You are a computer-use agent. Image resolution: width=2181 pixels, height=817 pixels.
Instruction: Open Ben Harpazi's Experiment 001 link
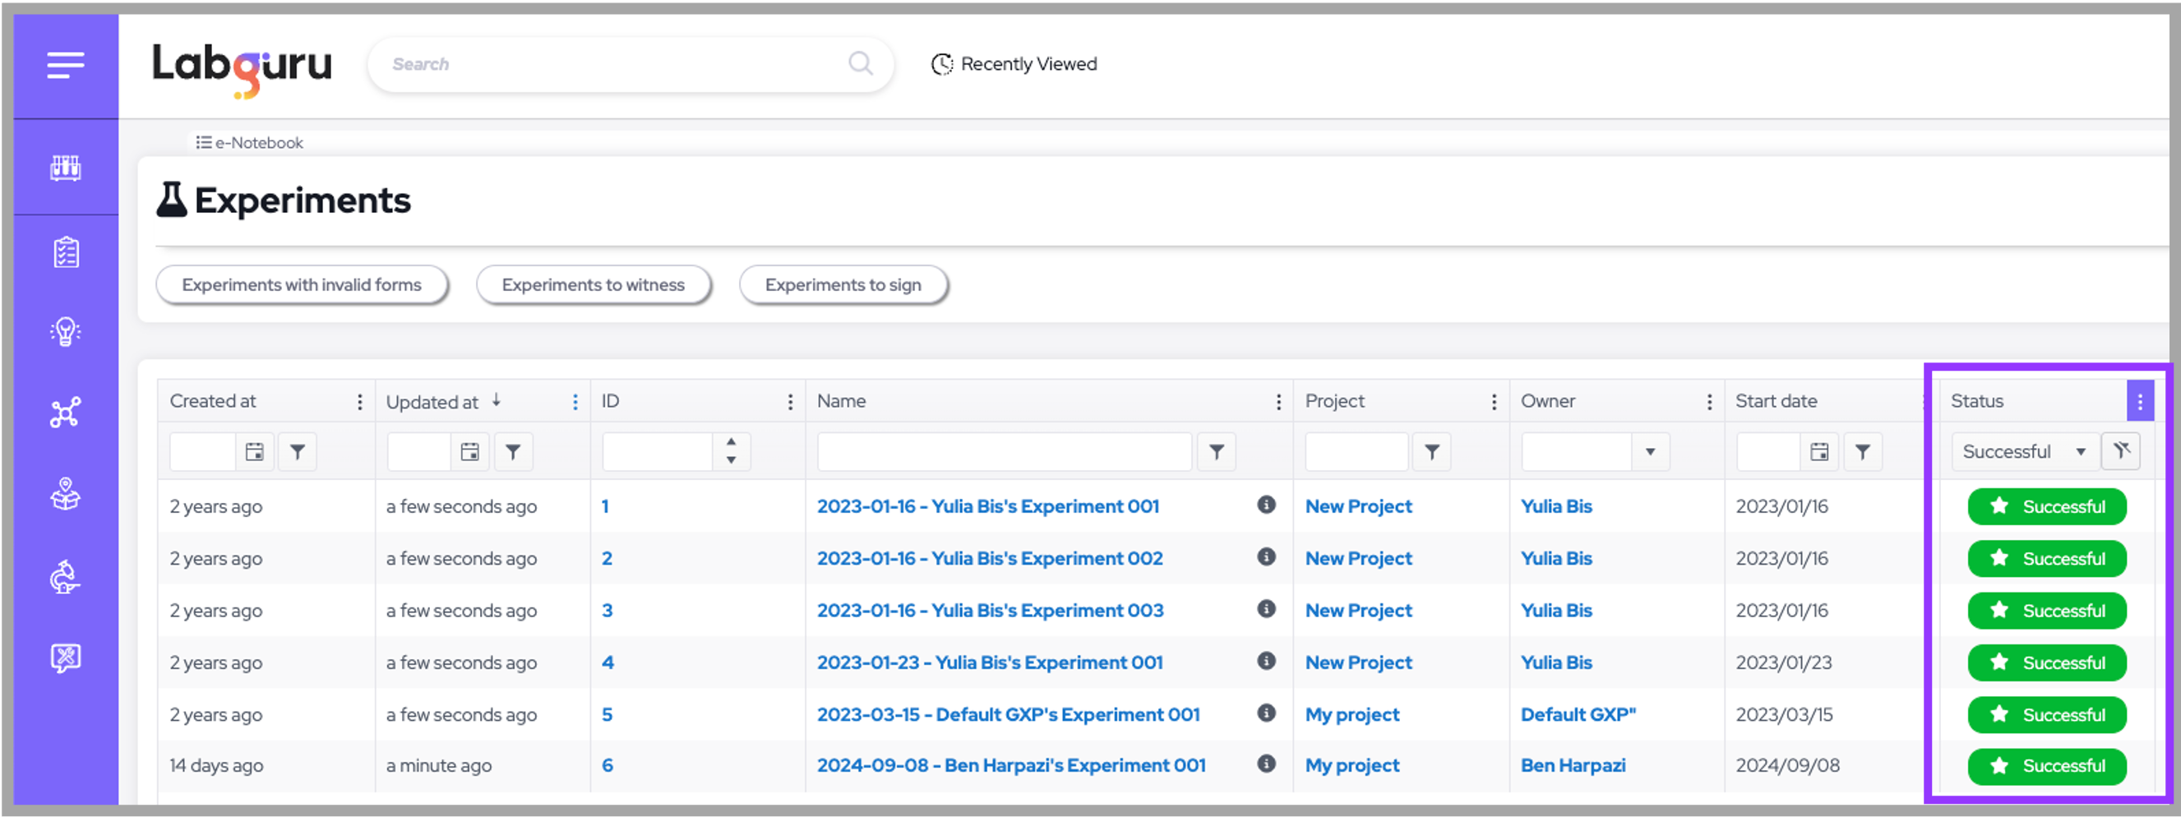(x=1011, y=765)
